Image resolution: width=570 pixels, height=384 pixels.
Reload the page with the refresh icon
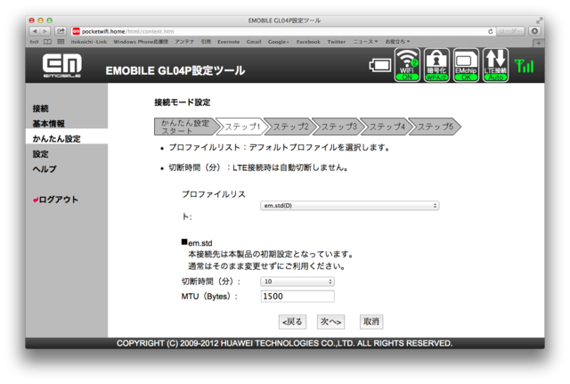point(491,31)
